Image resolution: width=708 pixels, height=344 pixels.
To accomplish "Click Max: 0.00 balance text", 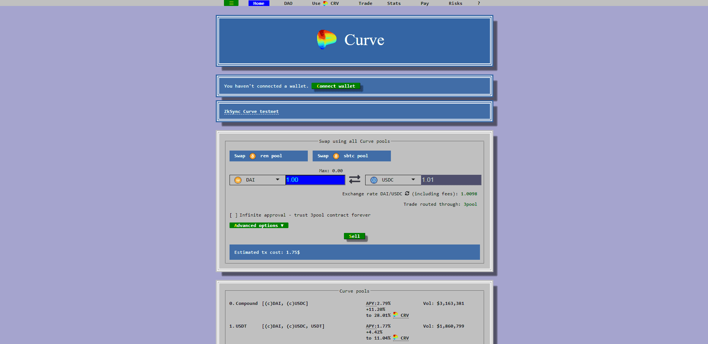I will click(x=331, y=171).
